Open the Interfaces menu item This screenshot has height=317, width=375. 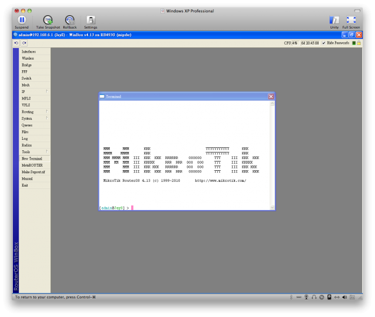tap(35, 51)
